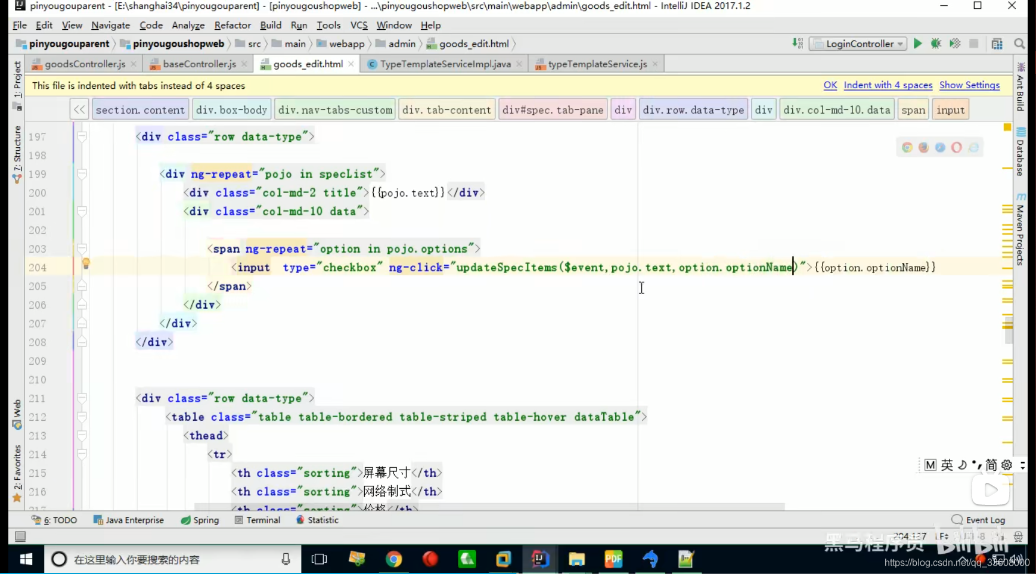Toggle tool window bars icon bottom-left

pyautogui.click(x=20, y=536)
